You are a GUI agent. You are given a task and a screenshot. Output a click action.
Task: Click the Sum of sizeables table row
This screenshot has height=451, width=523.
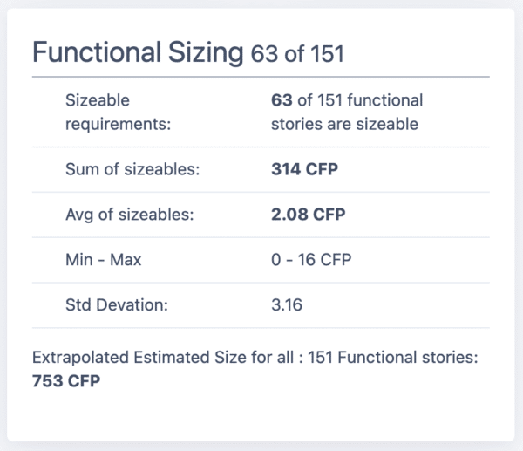261,169
